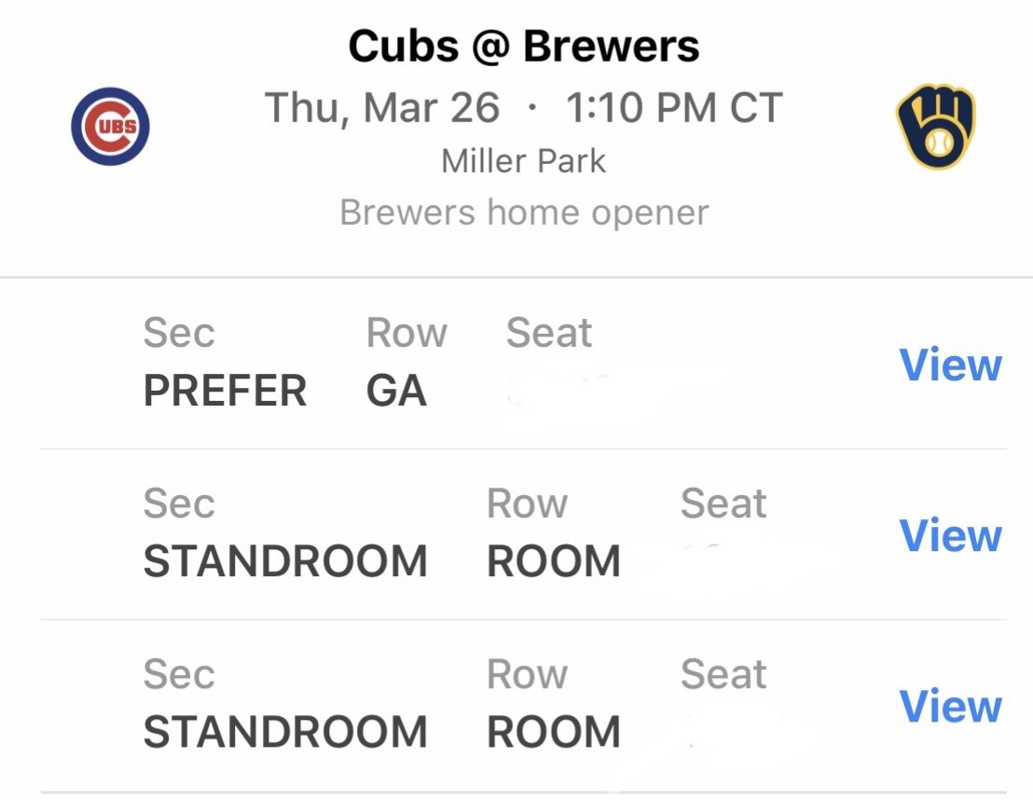This screenshot has height=800, width=1033.
Task: Click the Chicago Cubs team logo
Action: pos(110,126)
